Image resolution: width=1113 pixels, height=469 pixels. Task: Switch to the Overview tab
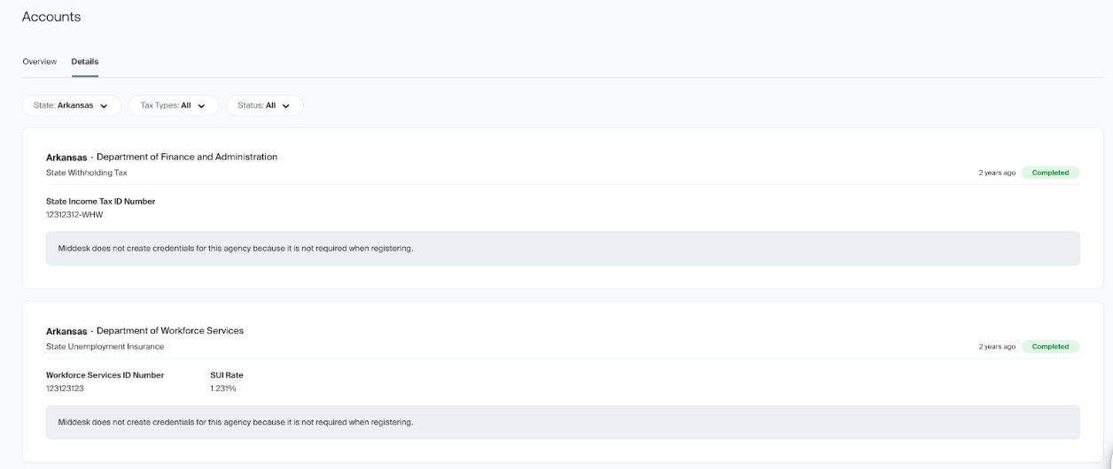click(x=40, y=61)
